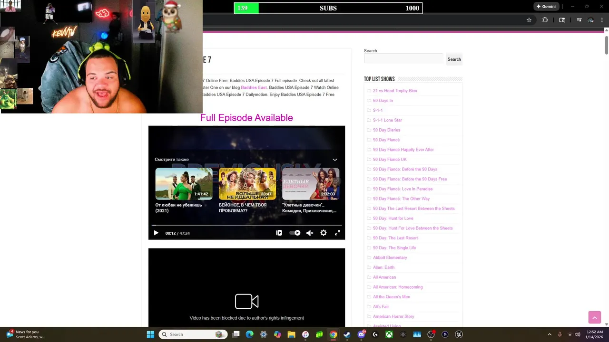Click the tab search icon in toolbar
Viewport: 609px width, 342px height.
coord(562,20)
